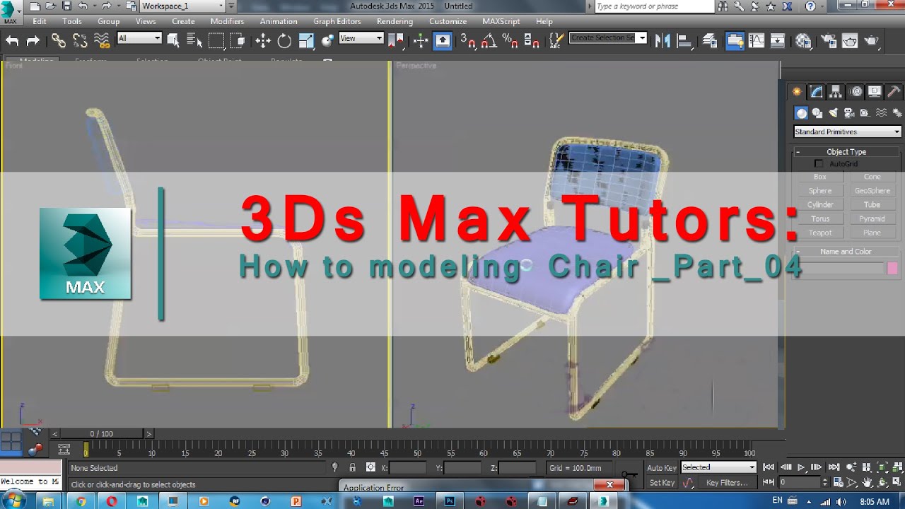The image size is (905, 509).
Task: Click the pink object color swatch
Action: coord(892,268)
